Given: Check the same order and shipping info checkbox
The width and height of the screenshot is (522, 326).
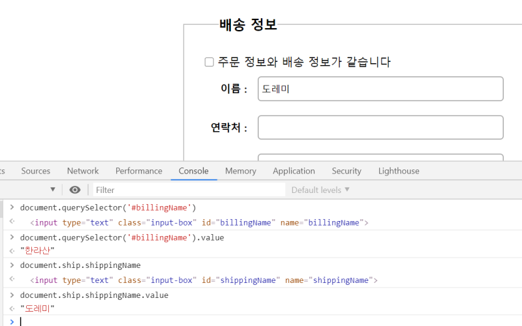Looking at the screenshot, I should pos(209,62).
